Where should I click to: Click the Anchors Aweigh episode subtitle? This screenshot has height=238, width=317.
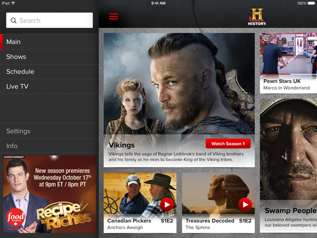pyautogui.click(x=125, y=227)
